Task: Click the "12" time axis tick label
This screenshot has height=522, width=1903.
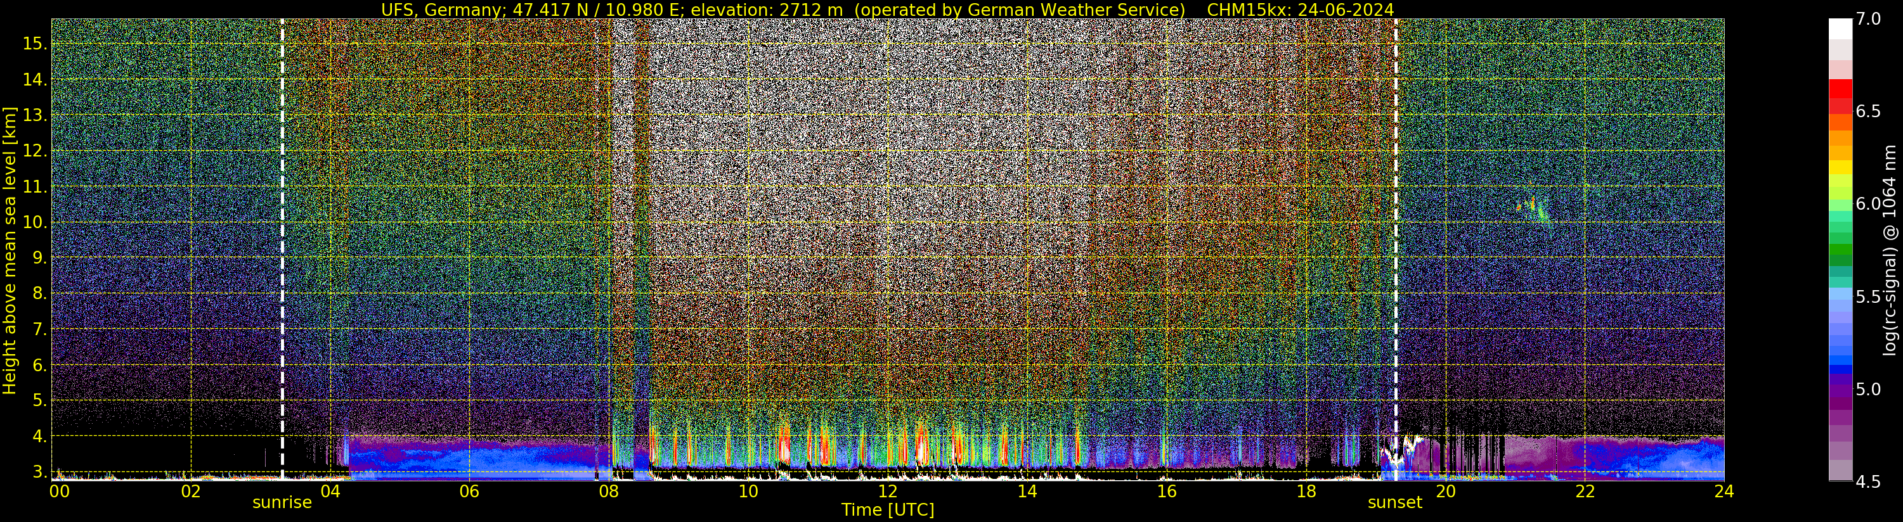Action: [887, 491]
